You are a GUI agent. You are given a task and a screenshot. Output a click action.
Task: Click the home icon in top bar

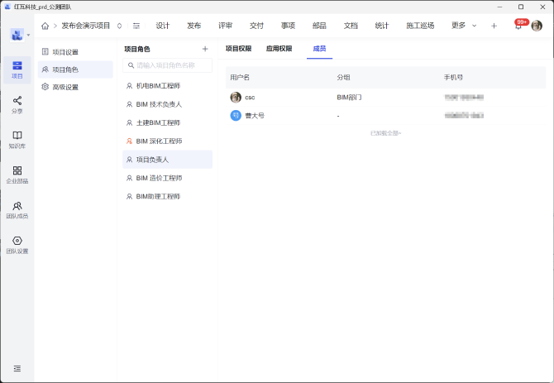45,26
